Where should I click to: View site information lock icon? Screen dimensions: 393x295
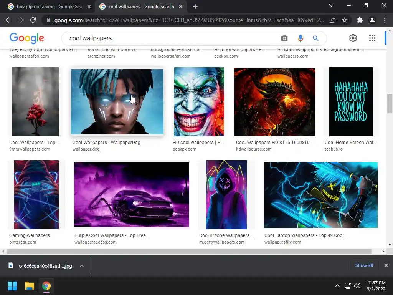(48, 20)
